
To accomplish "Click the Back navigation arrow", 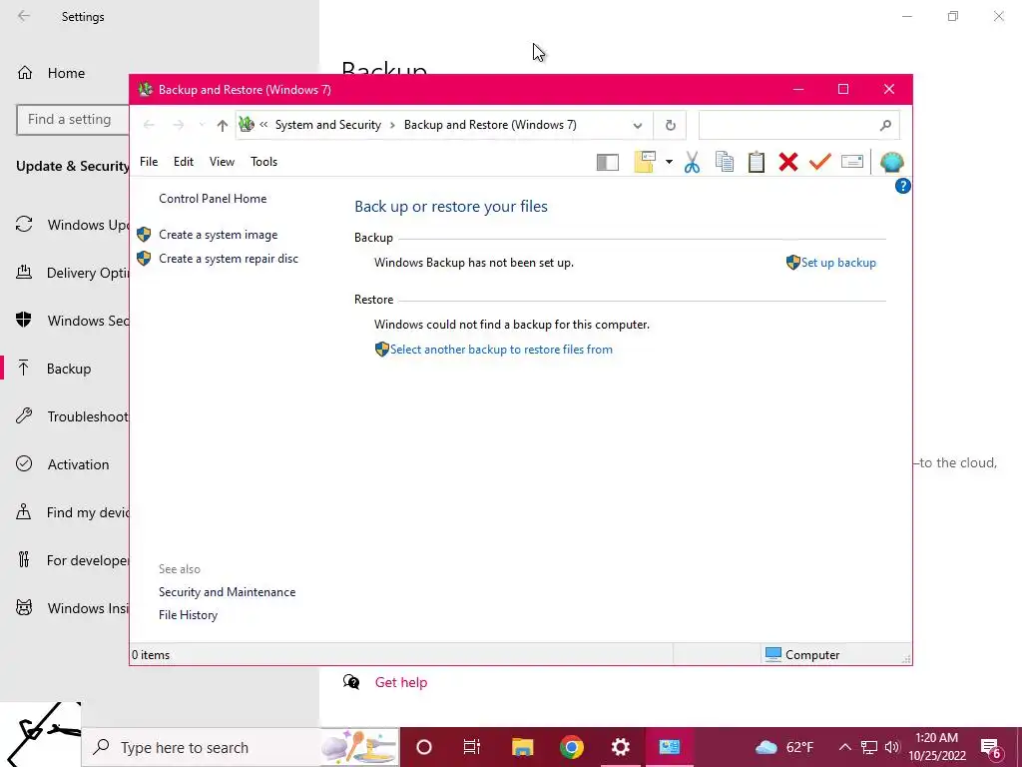I will [x=149, y=125].
